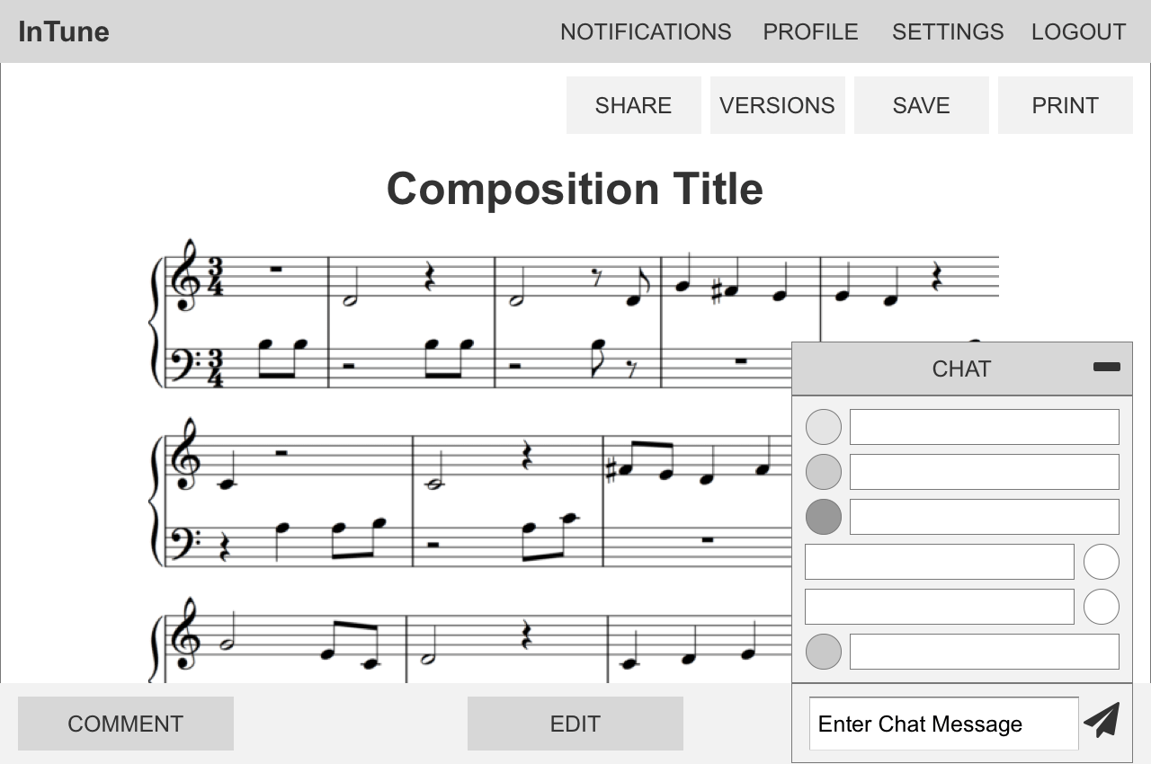Click the first white avatar on right side
The height and width of the screenshot is (764, 1151).
pos(1101,562)
